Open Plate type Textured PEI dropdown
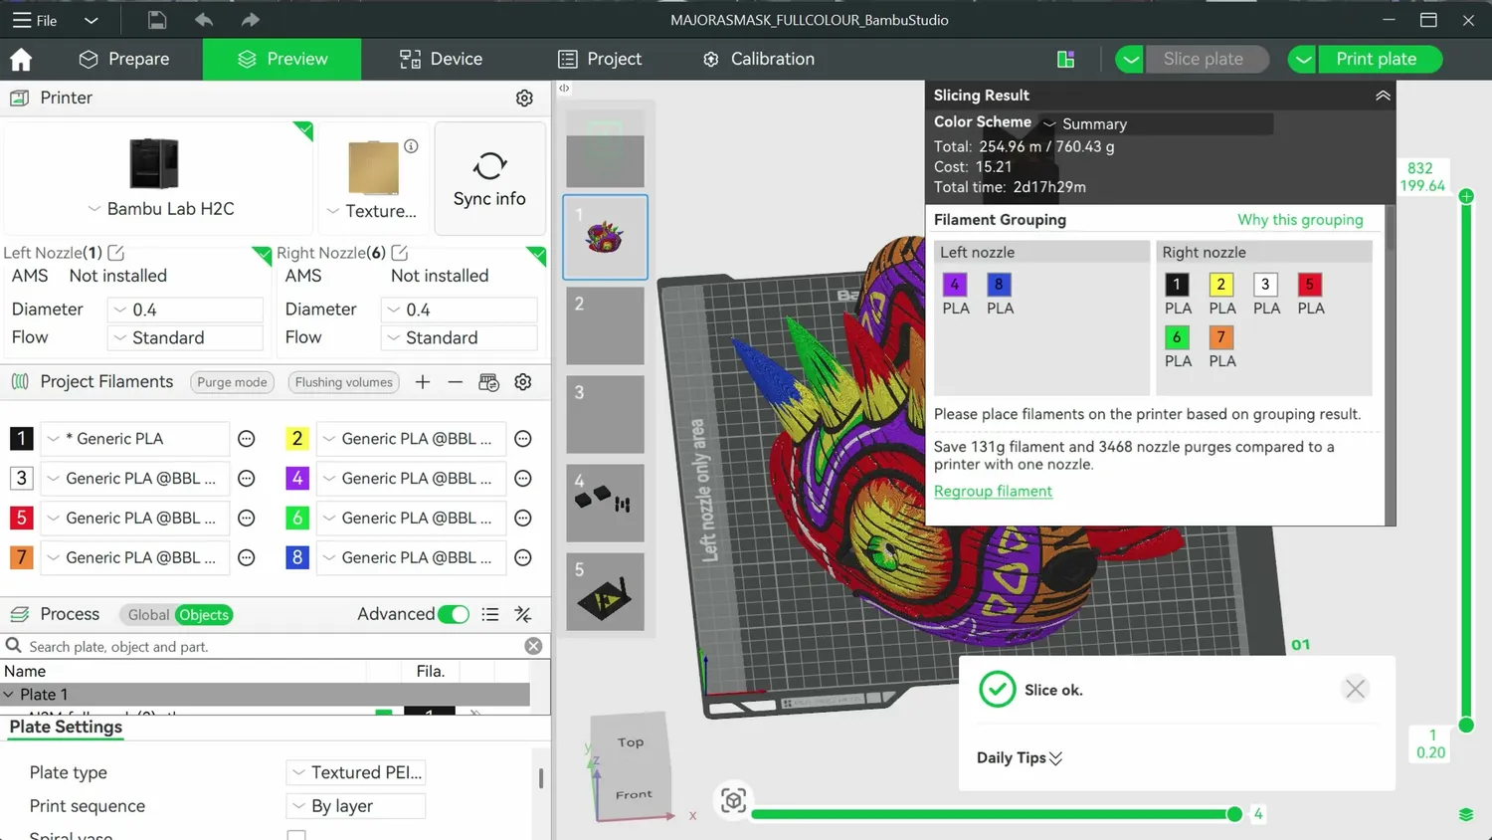 pyautogui.click(x=356, y=772)
